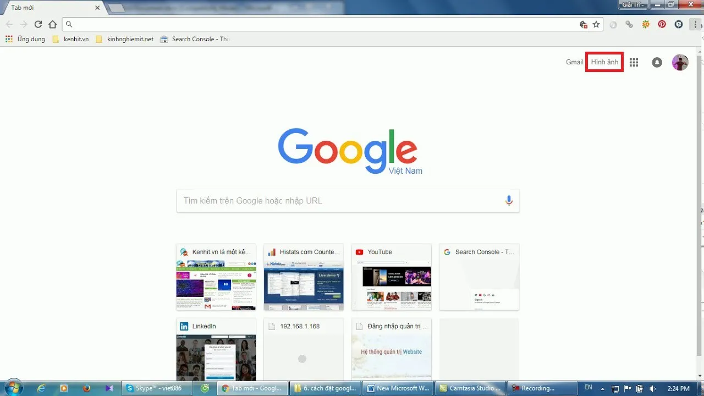Switch to the Recording taskbar window

point(542,388)
